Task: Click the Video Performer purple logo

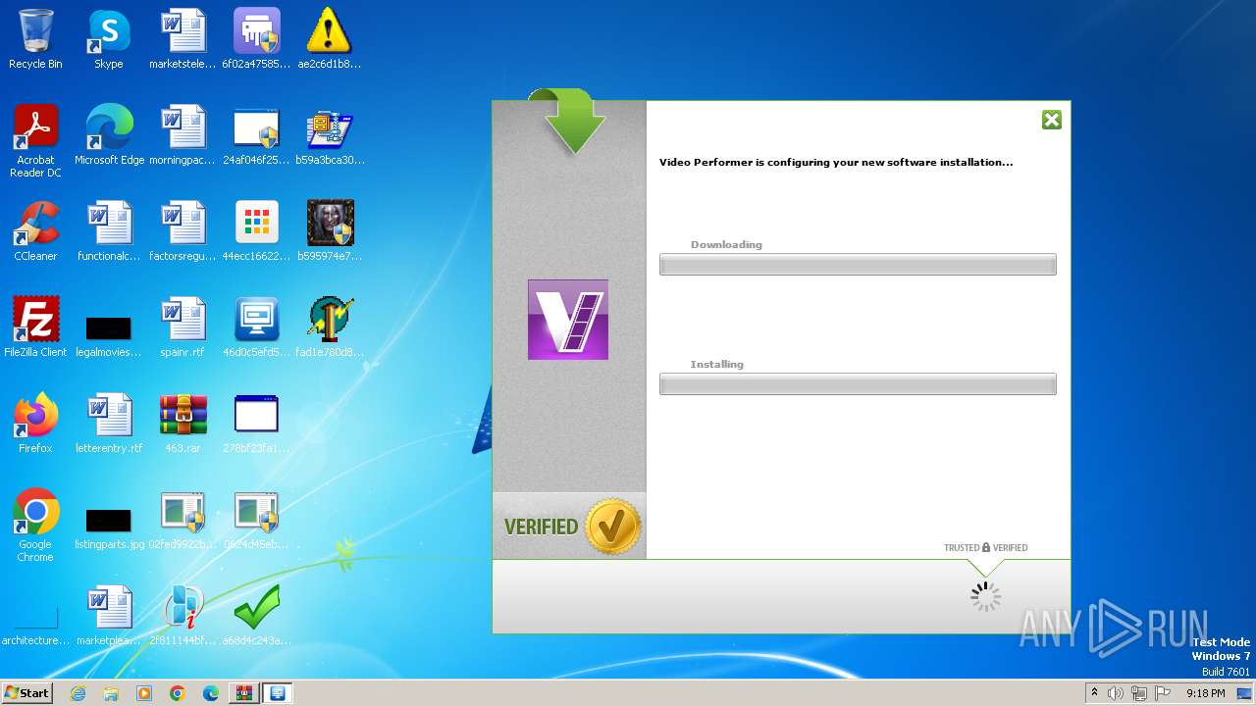Action: tap(568, 320)
